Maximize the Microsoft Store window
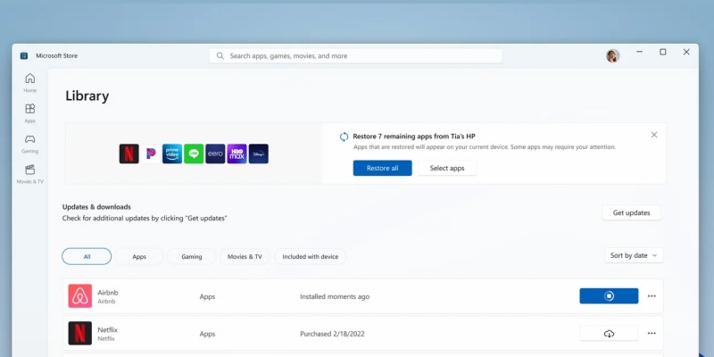 (663, 52)
